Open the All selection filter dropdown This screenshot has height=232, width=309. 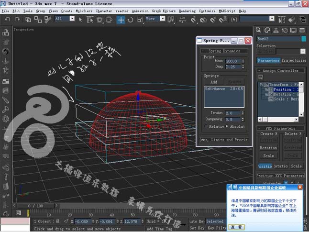(x=72, y=19)
